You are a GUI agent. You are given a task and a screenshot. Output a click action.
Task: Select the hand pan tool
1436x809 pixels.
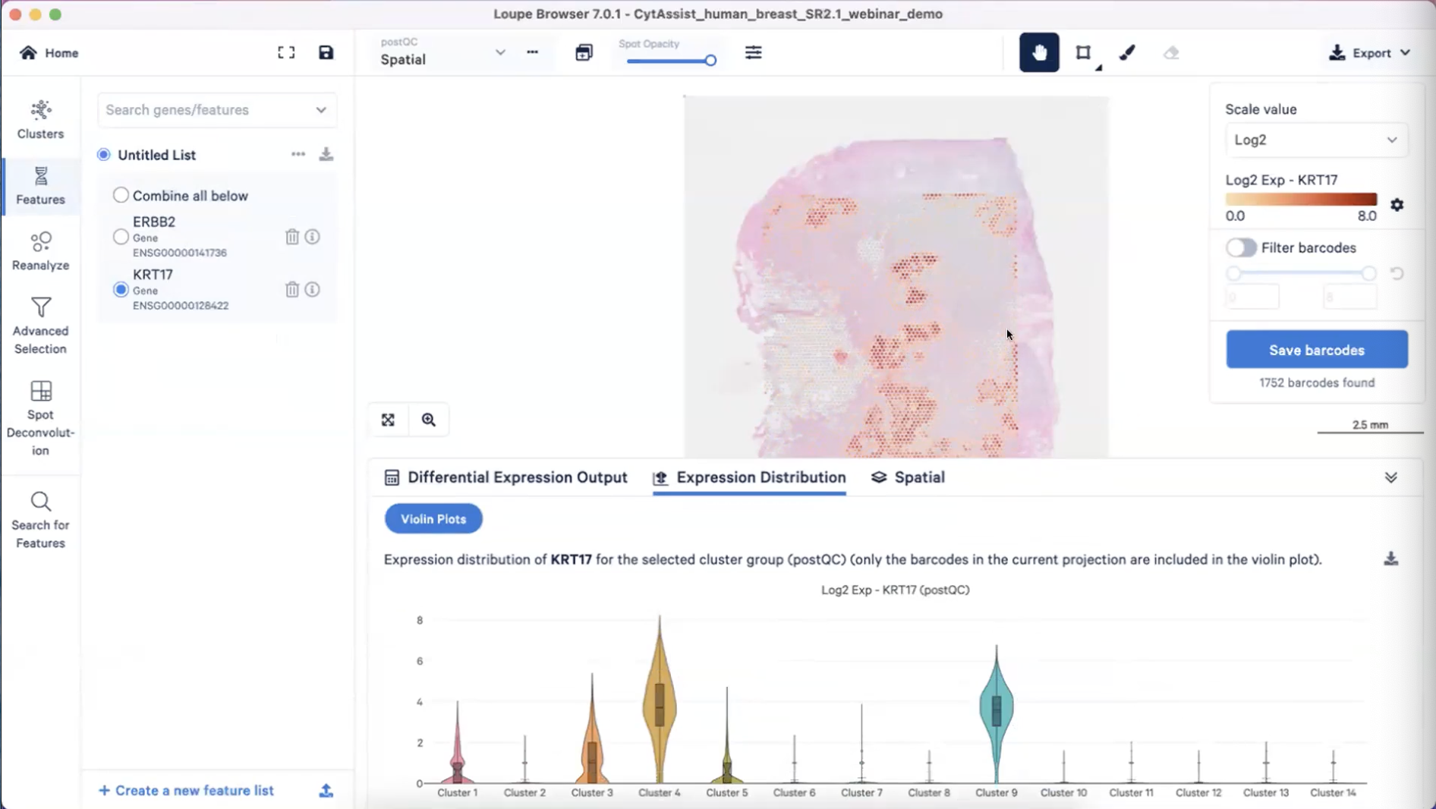(x=1038, y=52)
